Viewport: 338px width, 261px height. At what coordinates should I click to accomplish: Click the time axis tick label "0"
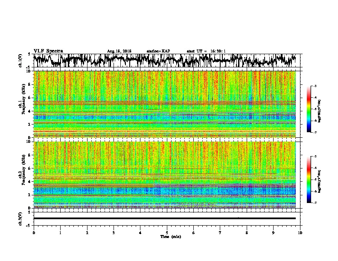click(34, 233)
